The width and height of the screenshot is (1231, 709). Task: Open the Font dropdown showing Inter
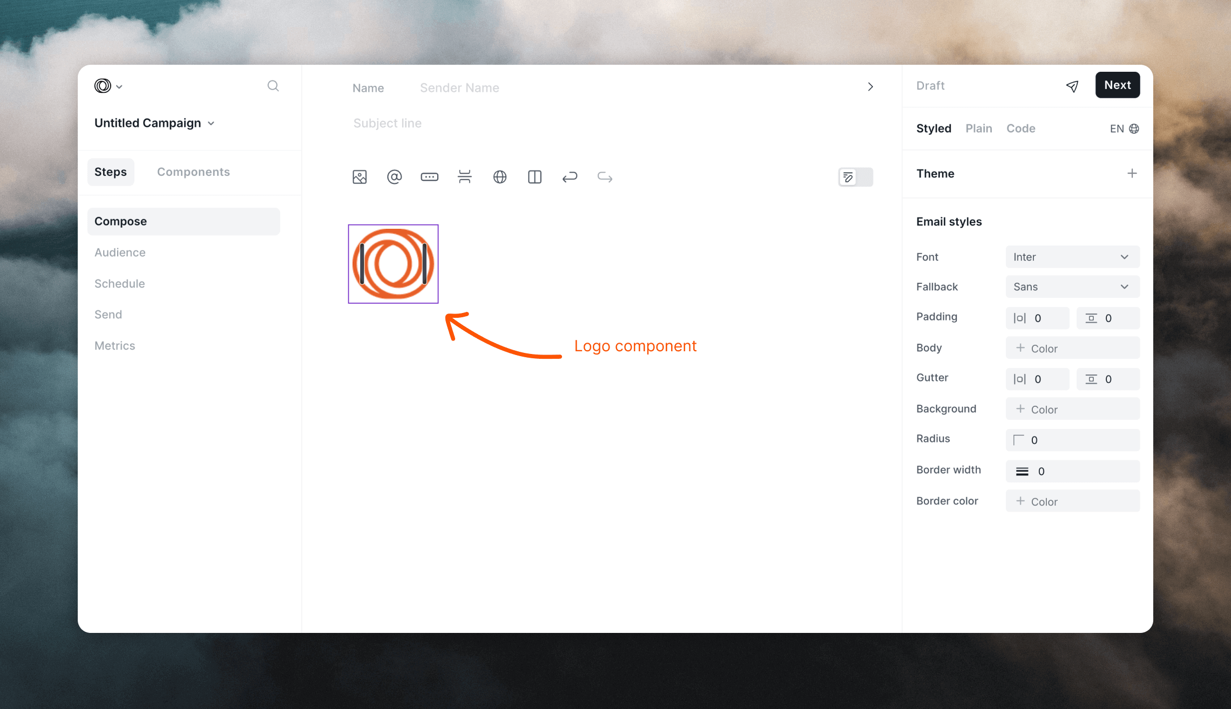[1072, 257]
